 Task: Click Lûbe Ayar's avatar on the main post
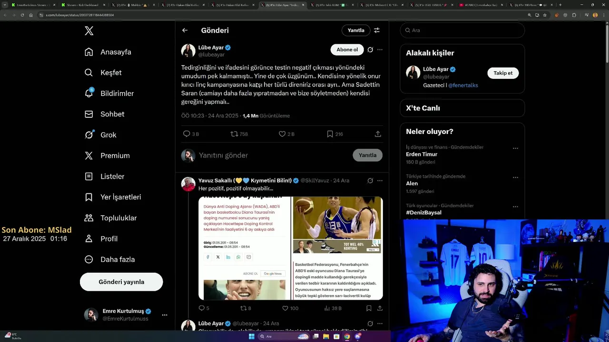pyautogui.click(x=188, y=51)
